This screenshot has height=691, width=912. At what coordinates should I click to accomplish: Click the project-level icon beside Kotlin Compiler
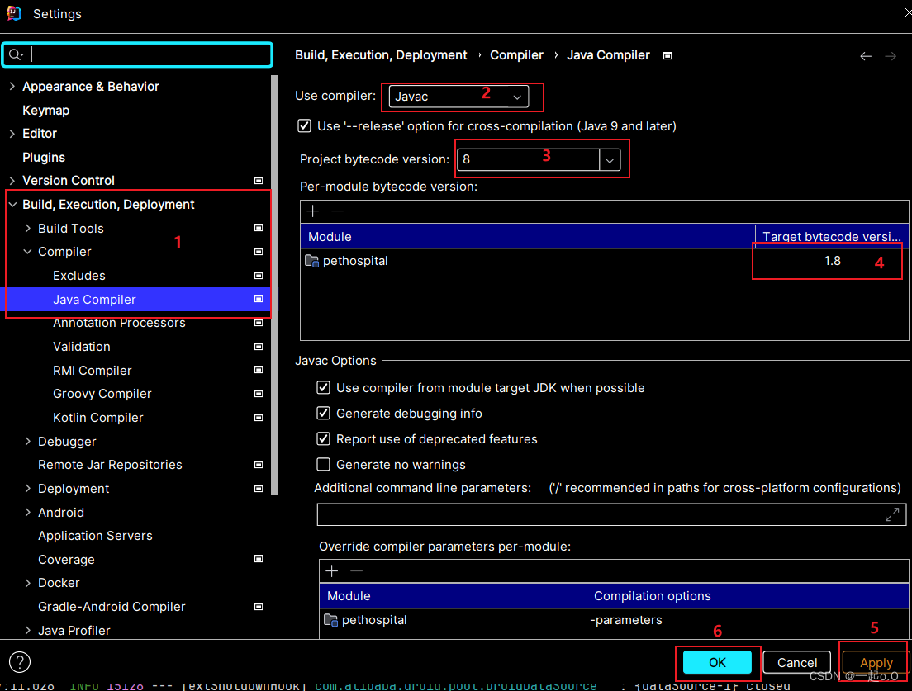pos(259,417)
